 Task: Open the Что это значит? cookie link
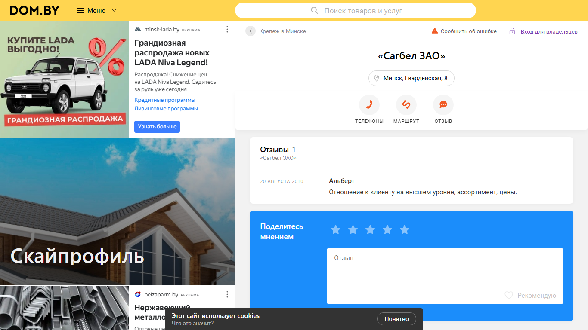pyautogui.click(x=192, y=324)
